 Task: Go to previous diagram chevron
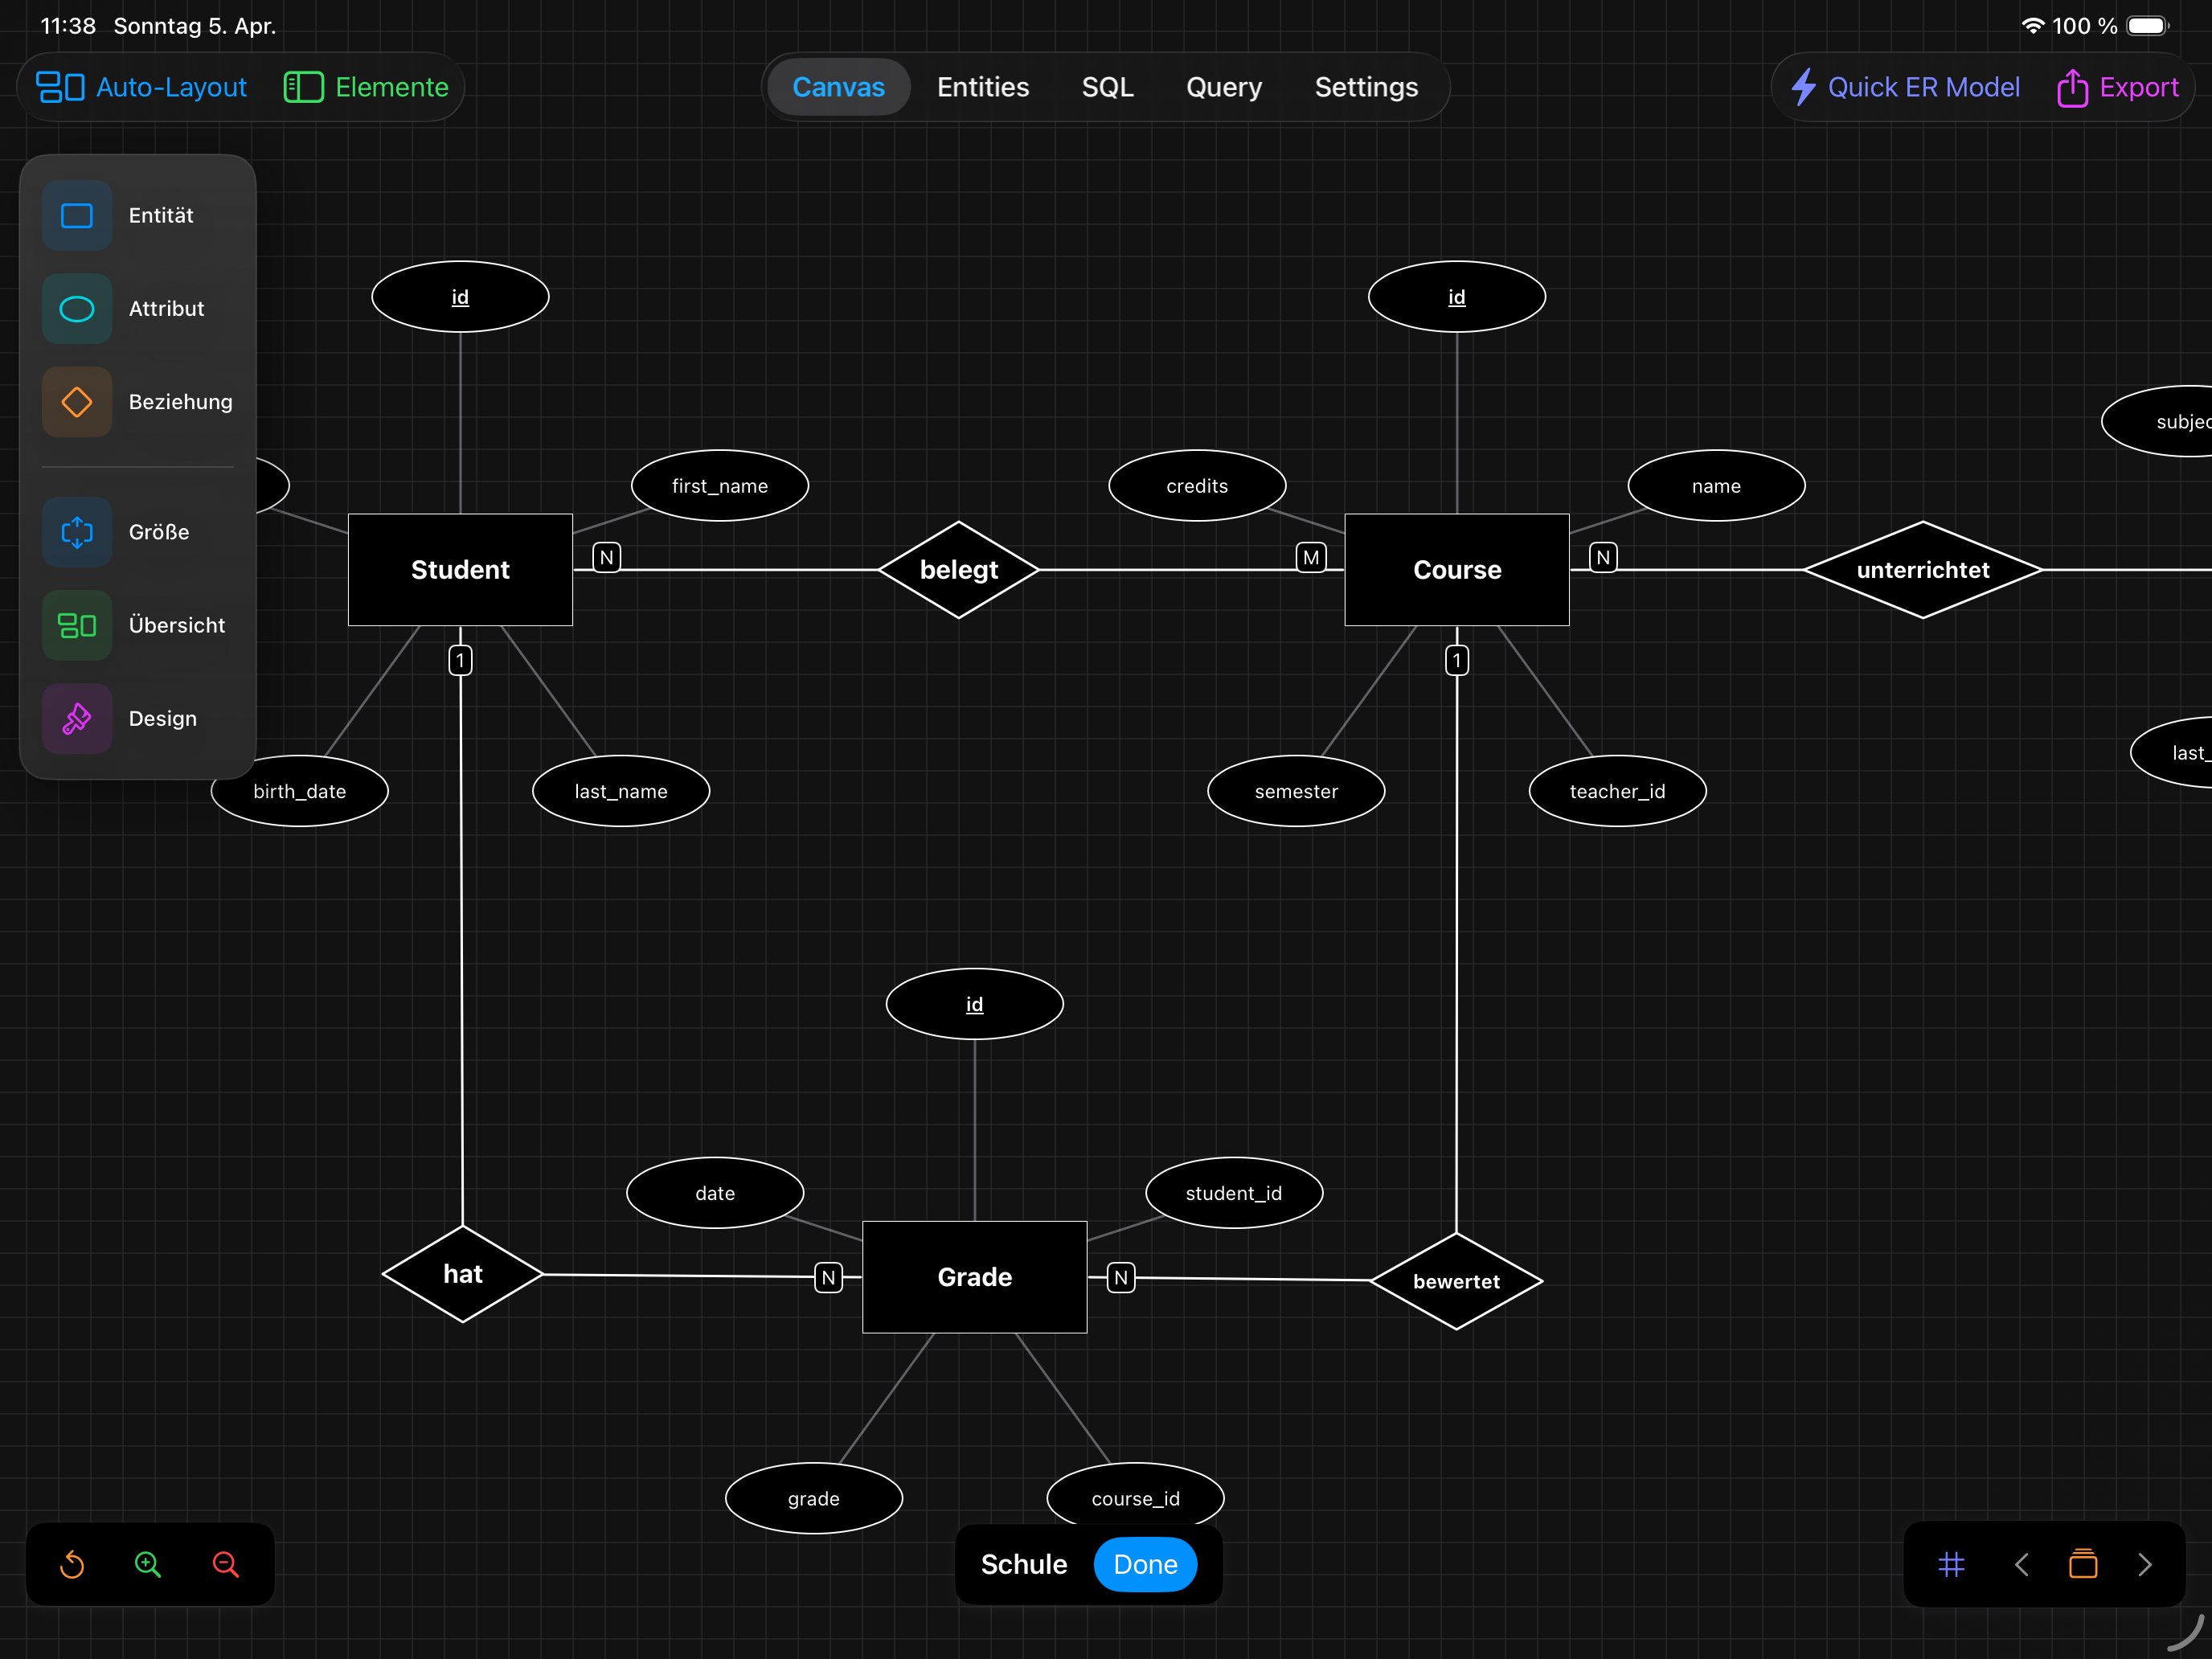pos(2022,1564)
